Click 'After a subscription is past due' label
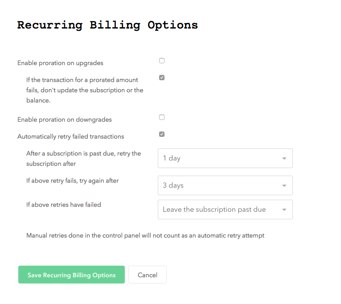The height and width of the screenshot is (304, 341). [83, 159]
